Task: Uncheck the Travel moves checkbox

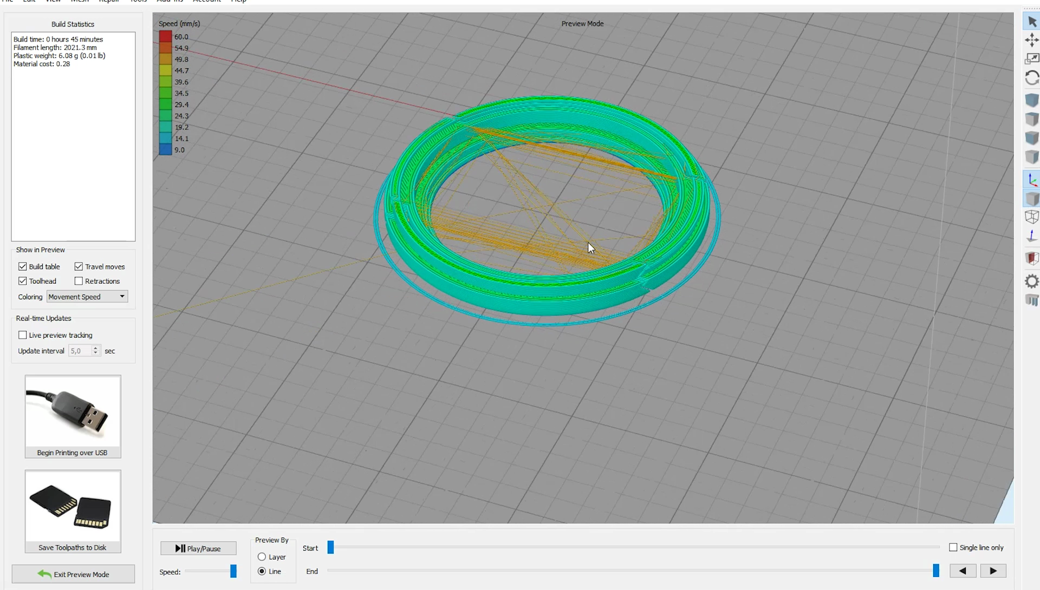Action: (79, 266)
